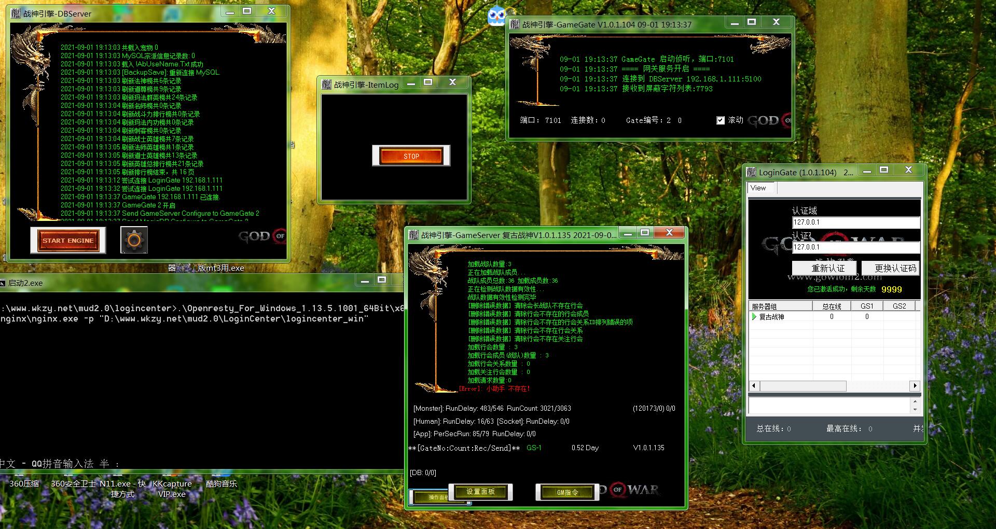Viewport: 996px width, 529px height.
Task: Open the DBServer gear settings icon
Action: coord(134,240)
